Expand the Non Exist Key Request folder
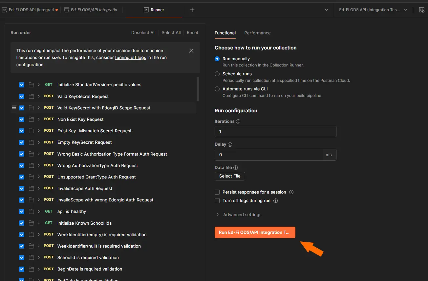 click(39, 120)
